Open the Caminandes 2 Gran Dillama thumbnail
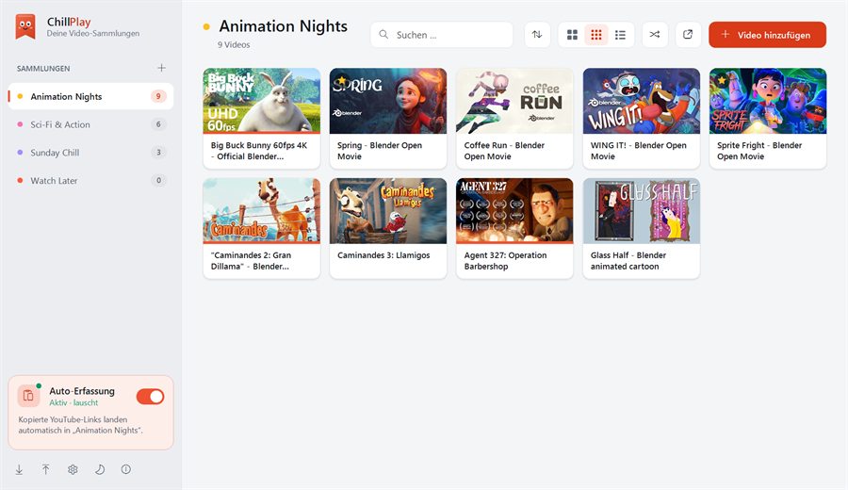The image size is (848, 490). tap(262, 211)
